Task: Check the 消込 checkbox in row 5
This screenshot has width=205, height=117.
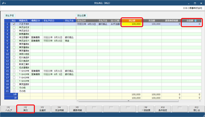Action: pos(14,37)
